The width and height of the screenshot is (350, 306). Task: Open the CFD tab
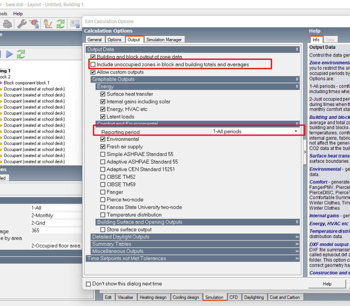tap(234, 297)
